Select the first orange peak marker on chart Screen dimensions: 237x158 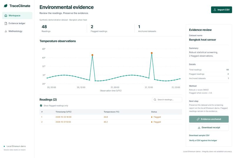pyautogui.click(x=92, y=55)
